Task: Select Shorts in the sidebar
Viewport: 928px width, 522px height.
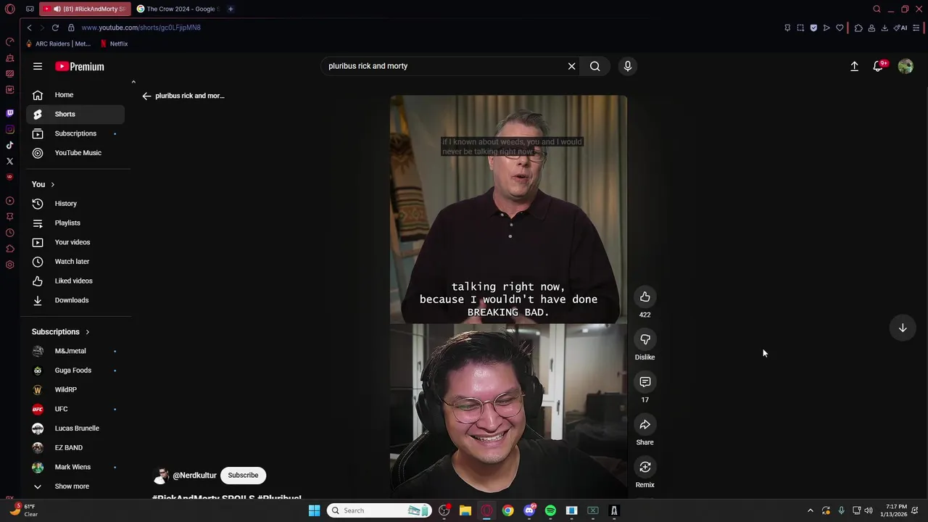Action: pyautogui.click(x=75, y=114)
